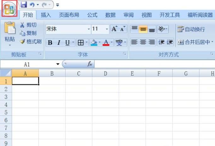Select column G header
The height and width of the screenshot is (146, 215).
[186, 74]
